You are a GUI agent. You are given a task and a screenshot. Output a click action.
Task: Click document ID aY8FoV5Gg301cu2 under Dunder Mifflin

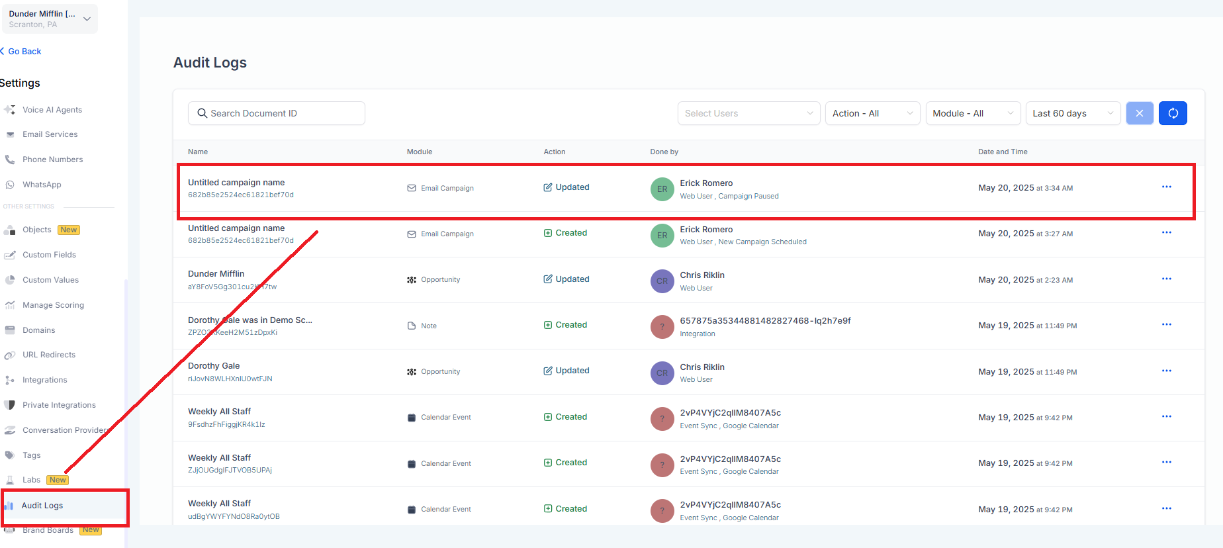click(x=232, y=287)
